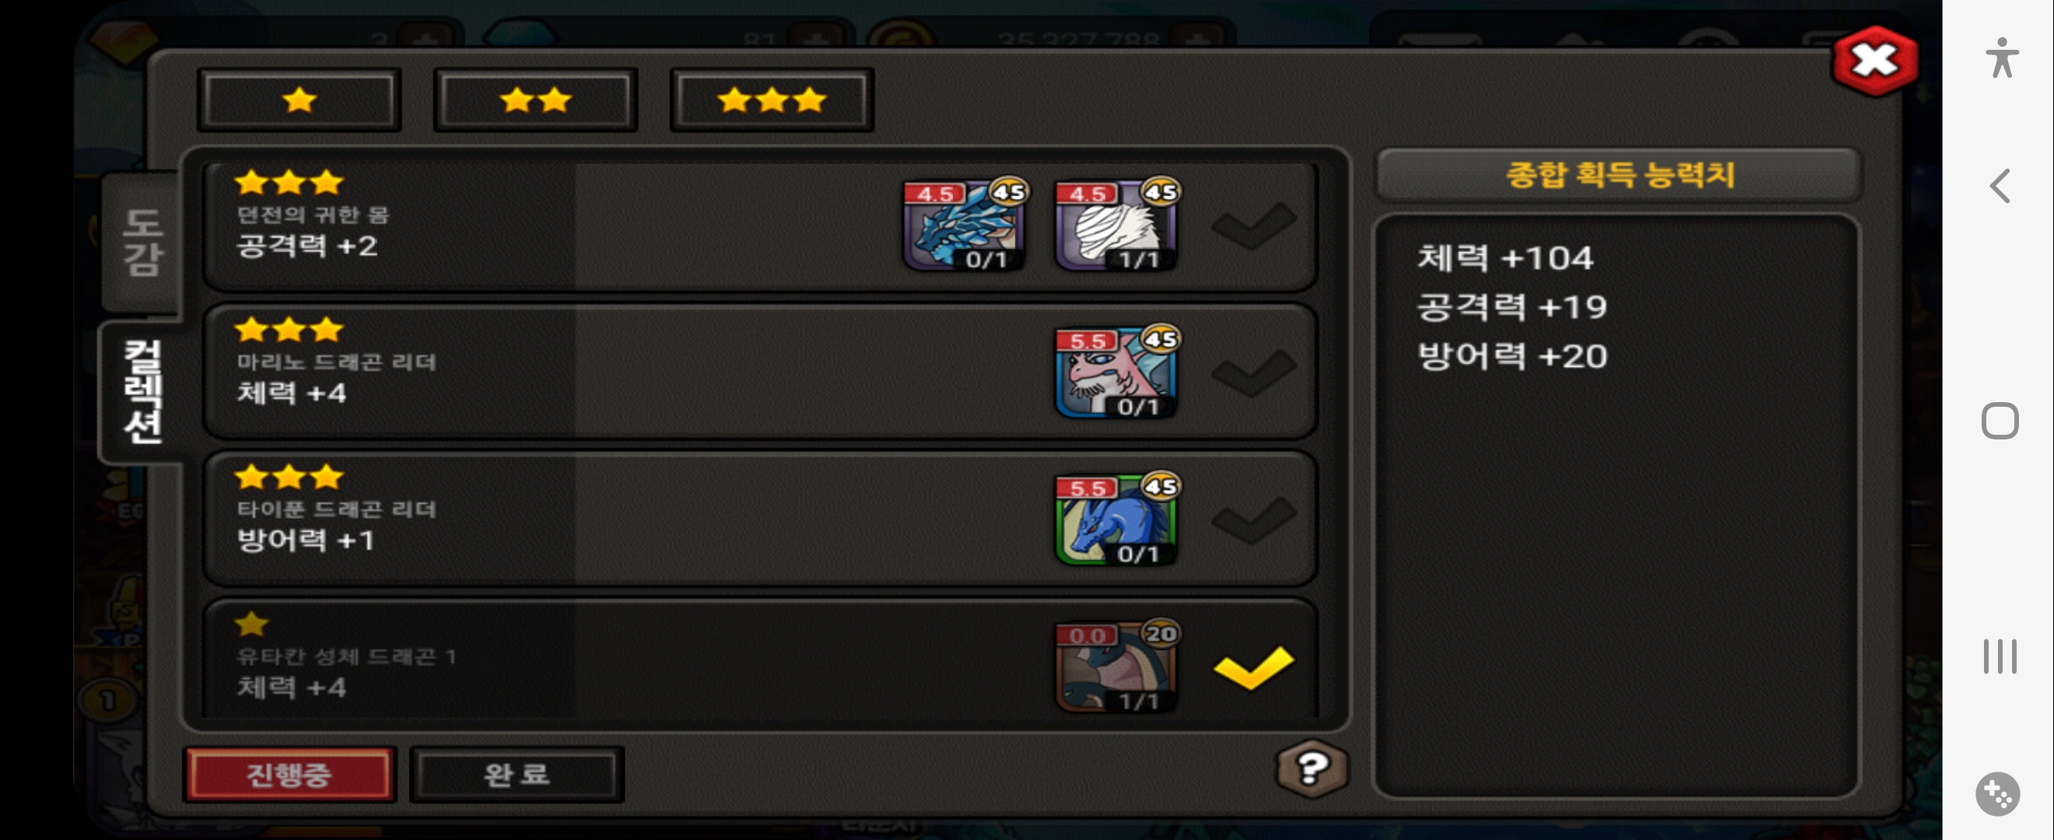This screenshot has width=2054, height=840.
Task: Tap the game controller icon in the navigation bar
Action: coord(1997,794)
